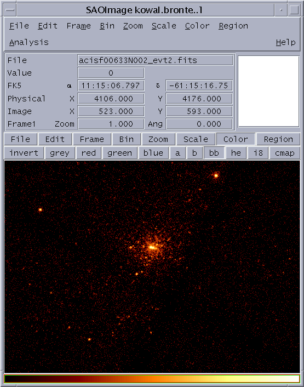Screen dimensions: 304x387
Task: Expand the Scale dropdown menu
Action: pos(164,26)
